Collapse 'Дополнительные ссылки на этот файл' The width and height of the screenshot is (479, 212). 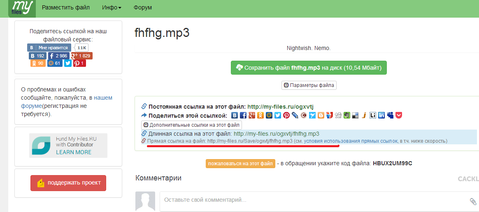pos(191,125)
